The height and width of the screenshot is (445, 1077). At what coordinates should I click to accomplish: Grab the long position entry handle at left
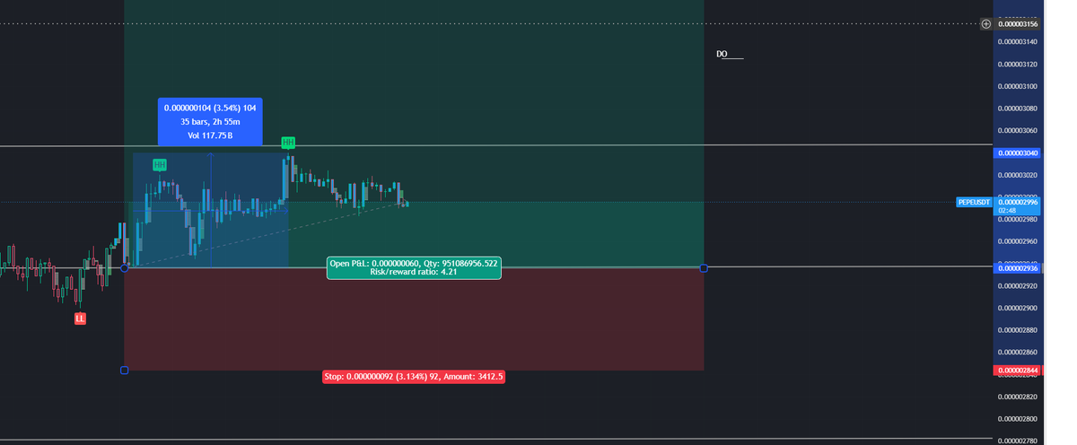tap(124, 268)
